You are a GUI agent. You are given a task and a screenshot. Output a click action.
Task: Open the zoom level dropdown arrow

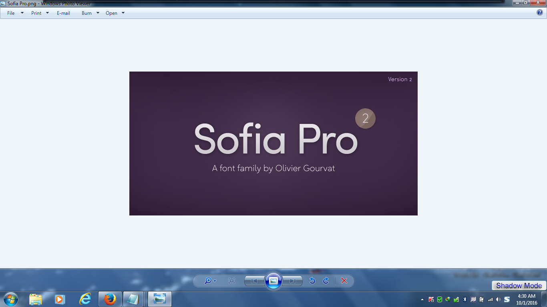214,281
